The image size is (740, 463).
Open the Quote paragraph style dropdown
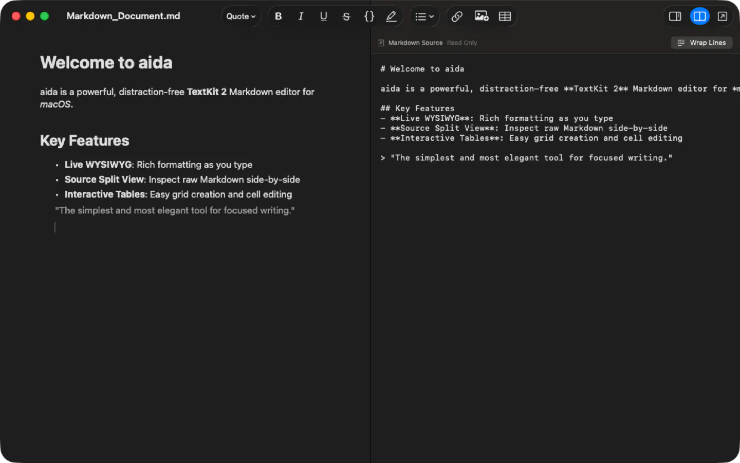click(x=241, y=16)
